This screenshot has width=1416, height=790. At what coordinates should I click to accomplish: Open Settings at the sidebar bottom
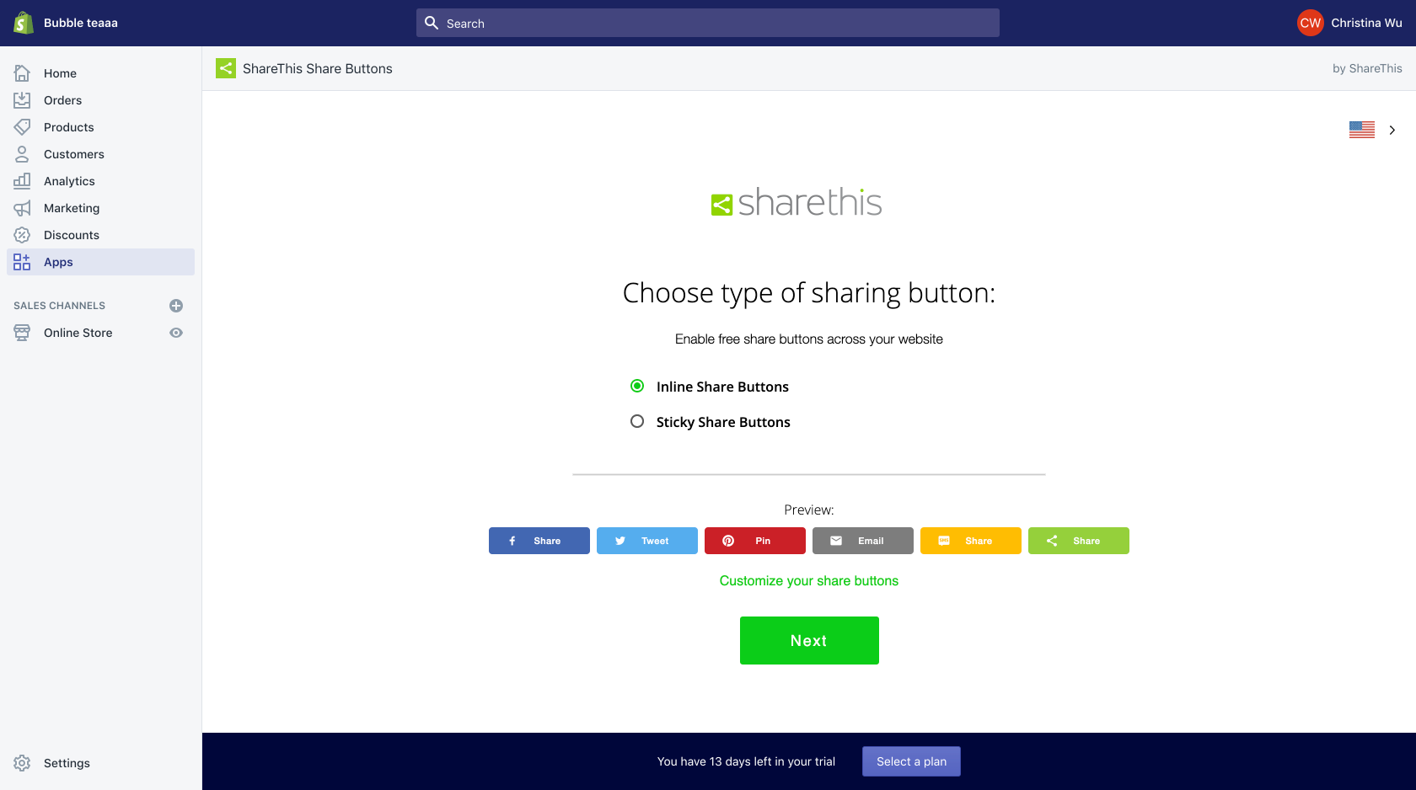pos(67,763)
